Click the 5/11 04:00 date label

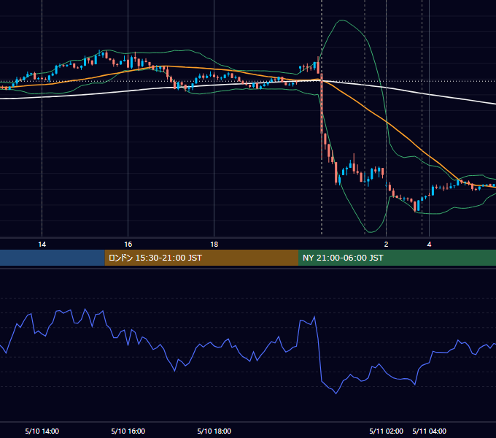pos(429,431)
